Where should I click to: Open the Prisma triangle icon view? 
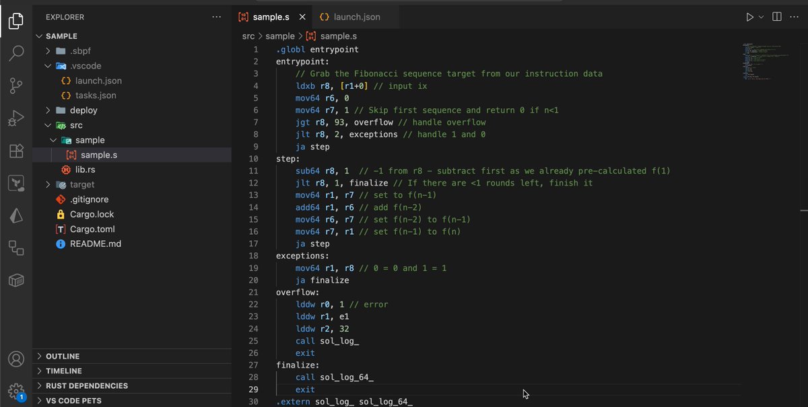point(16,215)
